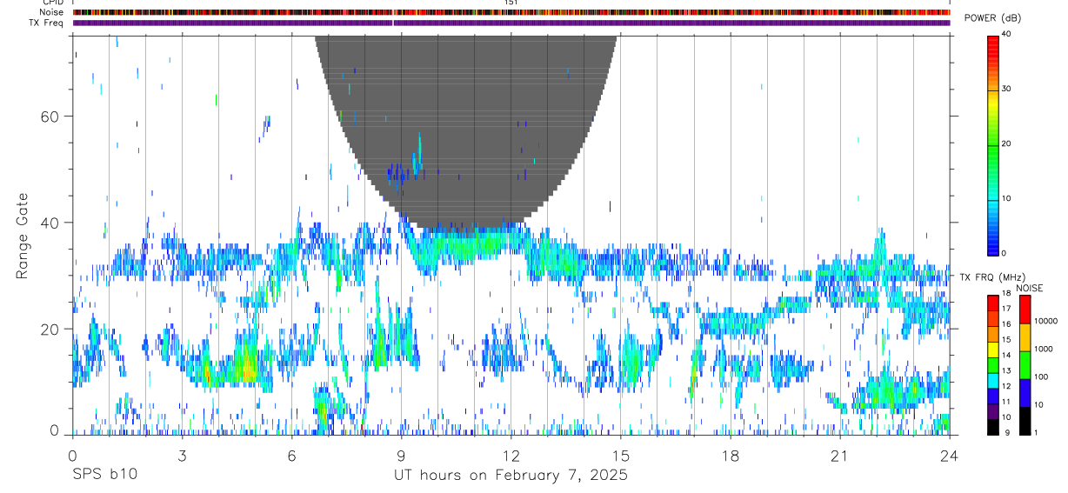Viewport: 1068px width, 493px height.
Task: Click the 'NOISE' legend title
Action: [x=1029, y=288]
